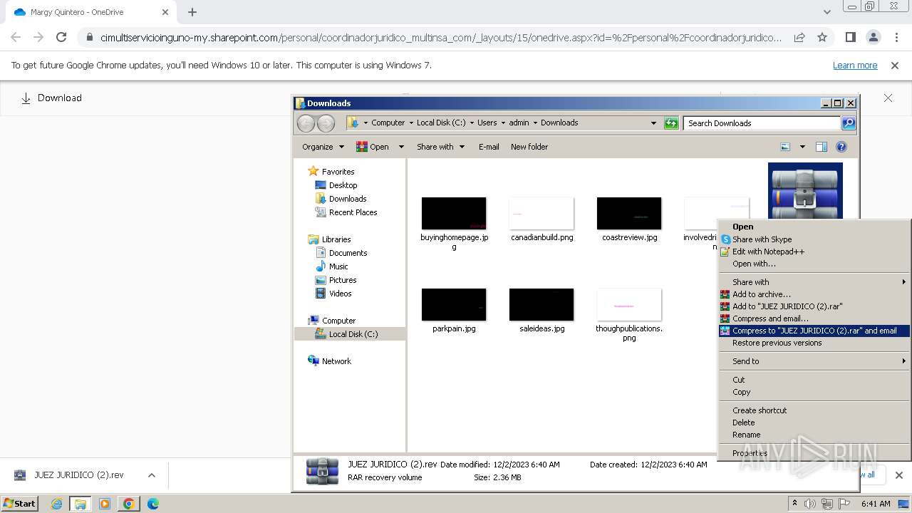Click New folder in the toolbar

529,147
